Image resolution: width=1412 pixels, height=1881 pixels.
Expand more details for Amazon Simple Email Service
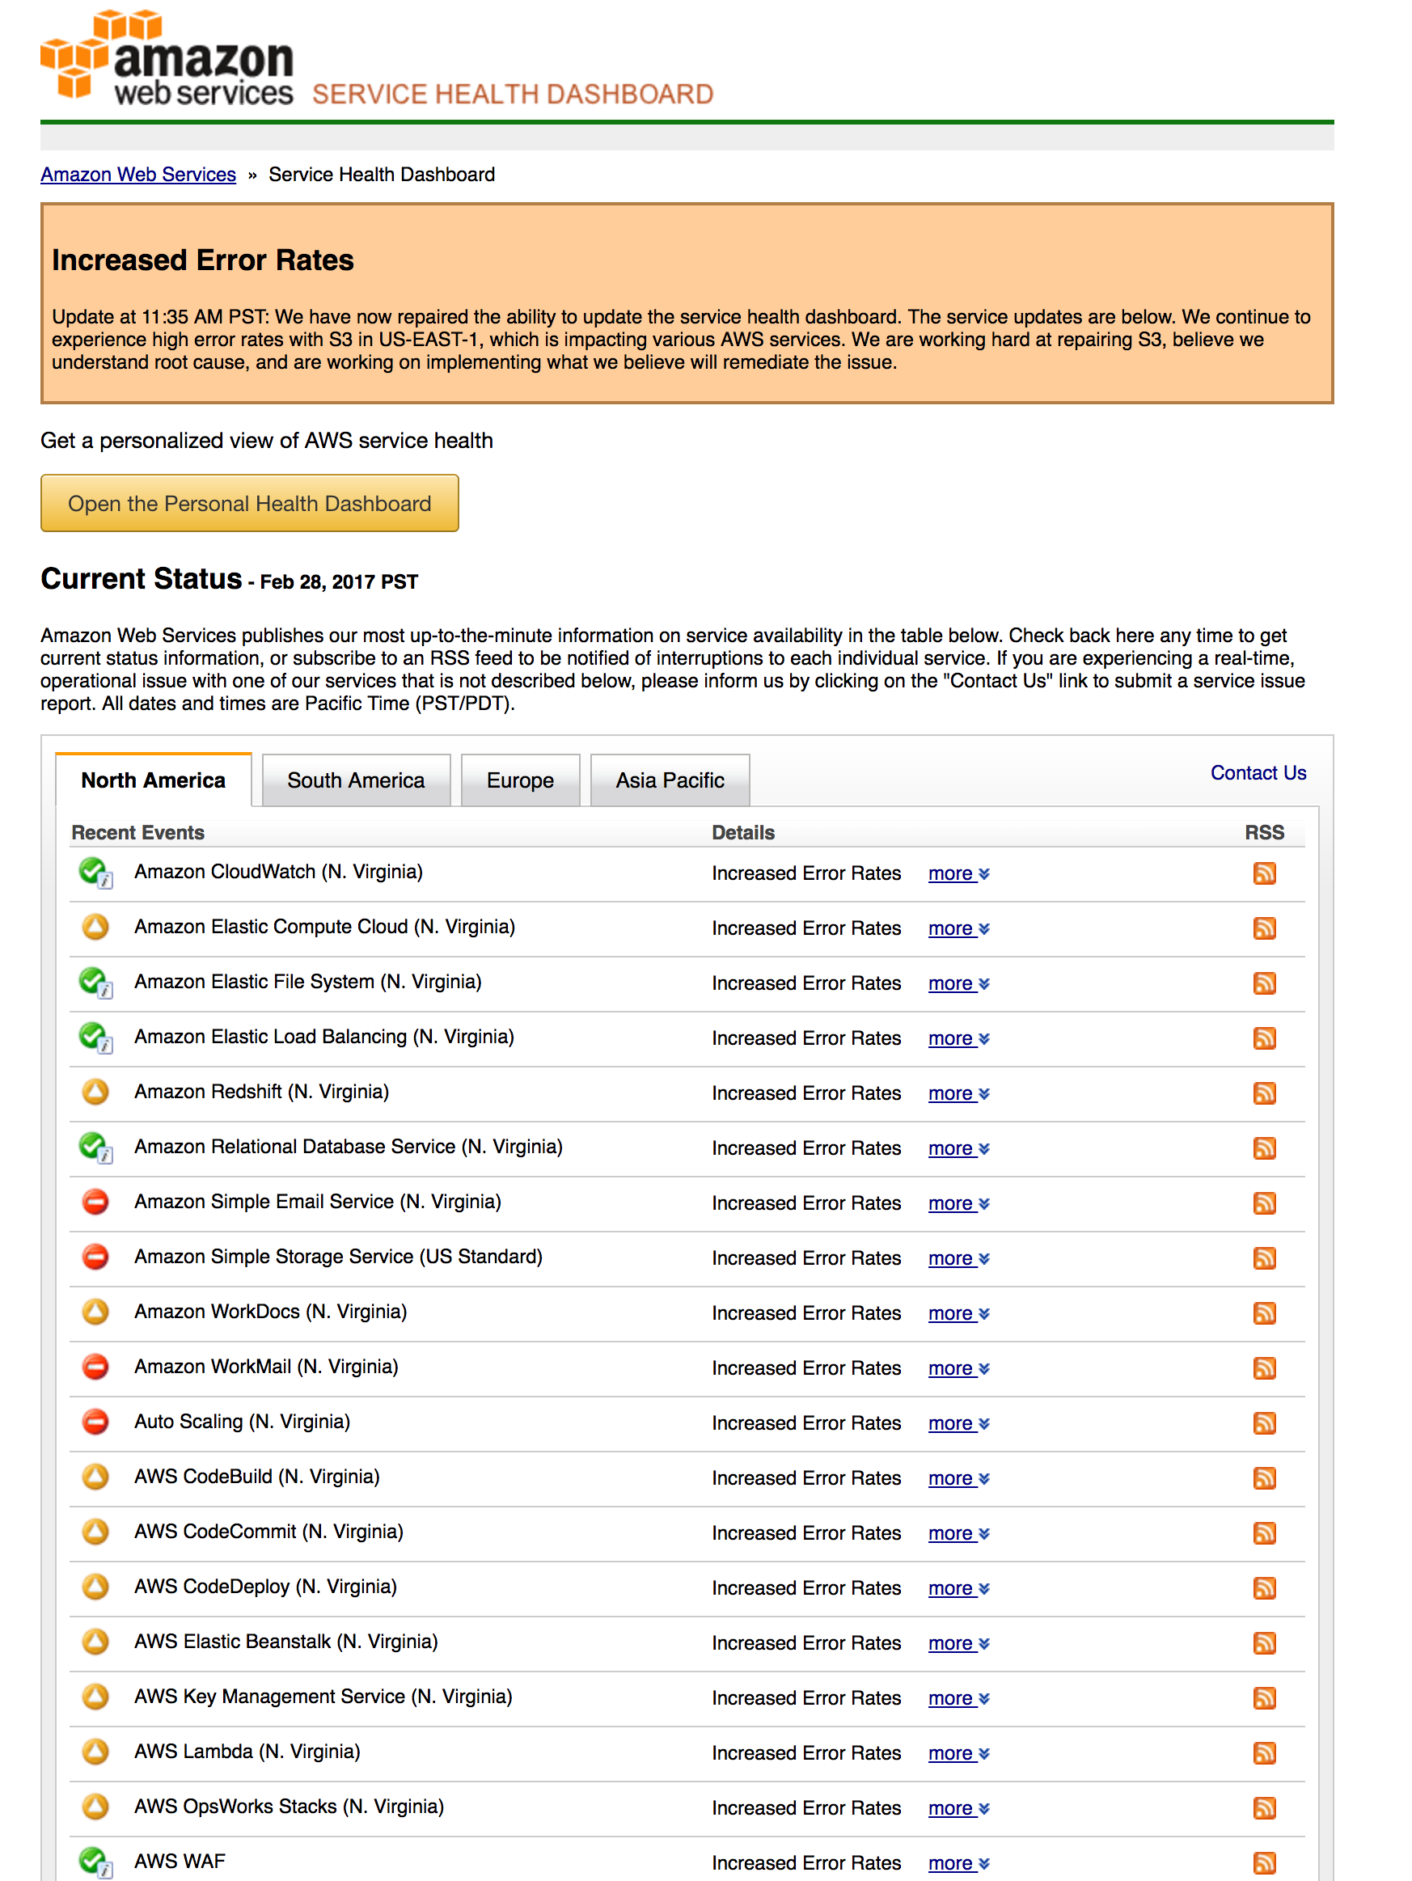point(958,1203)
